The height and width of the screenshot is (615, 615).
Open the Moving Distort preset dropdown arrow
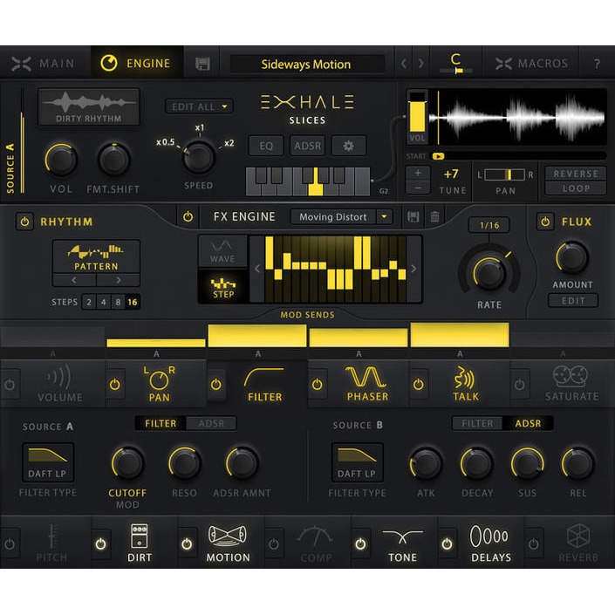click(x=384, y=216)
